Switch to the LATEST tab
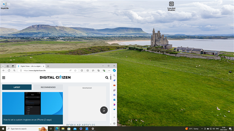Viewport: 234px width, 131px height. tap(17, 87)
